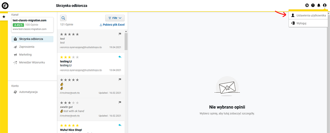330x133 pixels.
Task: Select Ustawienia użytkownika menu entry
Action: pyautogui.click(x=308, y=15)
